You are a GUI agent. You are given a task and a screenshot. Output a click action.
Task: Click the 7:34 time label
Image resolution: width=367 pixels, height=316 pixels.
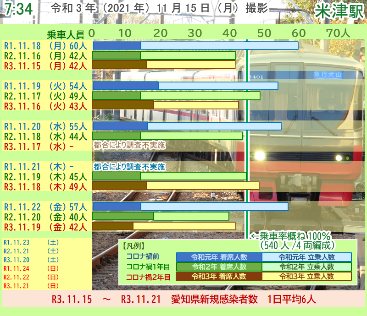(x=18, y=9)
